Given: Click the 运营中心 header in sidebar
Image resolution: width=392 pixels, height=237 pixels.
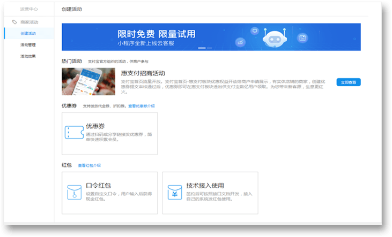Looking at the screenshot, I should click(x=29, y=9).
